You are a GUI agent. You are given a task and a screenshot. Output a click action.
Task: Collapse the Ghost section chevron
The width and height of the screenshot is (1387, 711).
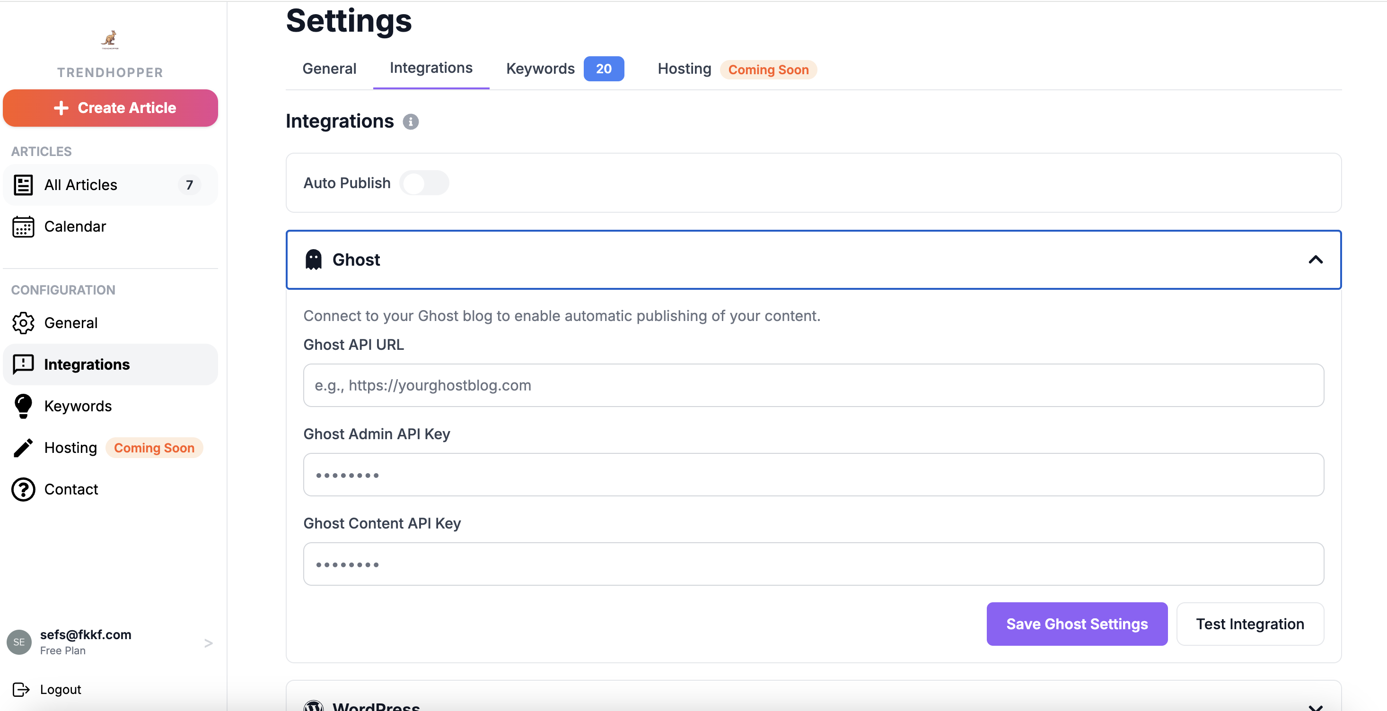[1316, 260]
